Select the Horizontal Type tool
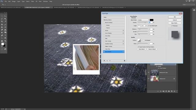The height and width of the screenshot is (110, 196). [x=5, y=35]
